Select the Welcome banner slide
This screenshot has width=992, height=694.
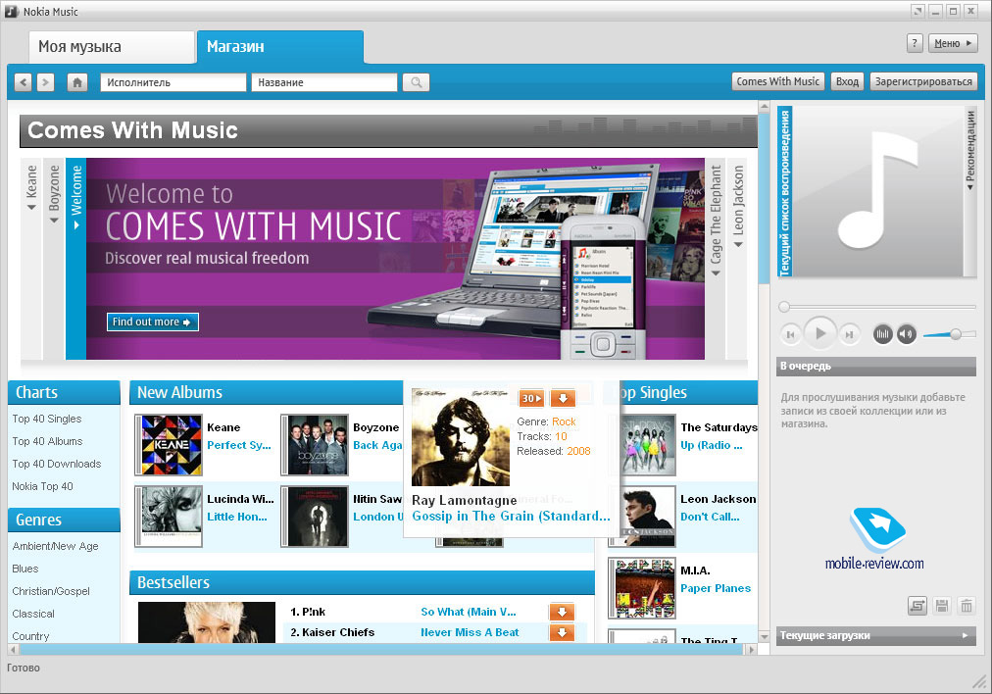(x=75, y=258)
